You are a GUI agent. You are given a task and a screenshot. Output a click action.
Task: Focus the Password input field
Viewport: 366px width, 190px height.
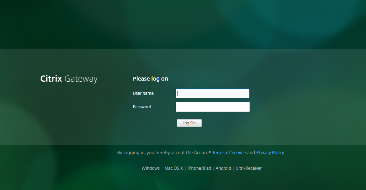point(213,107)
